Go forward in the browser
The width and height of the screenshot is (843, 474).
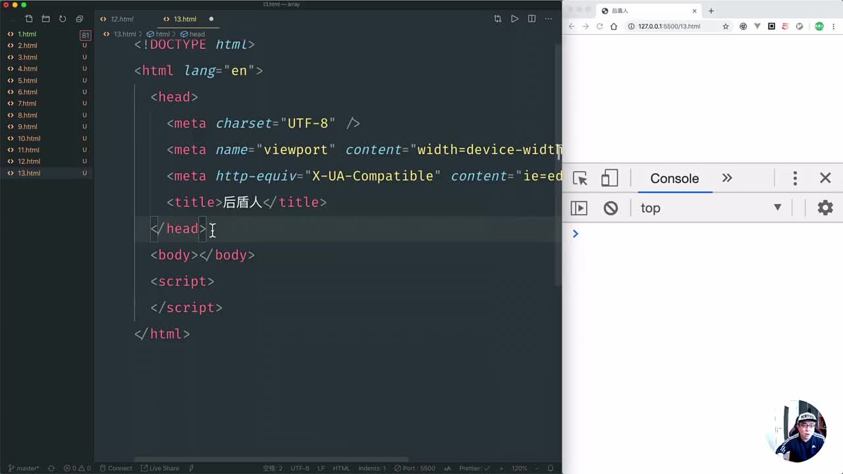(x=585, y=26)
